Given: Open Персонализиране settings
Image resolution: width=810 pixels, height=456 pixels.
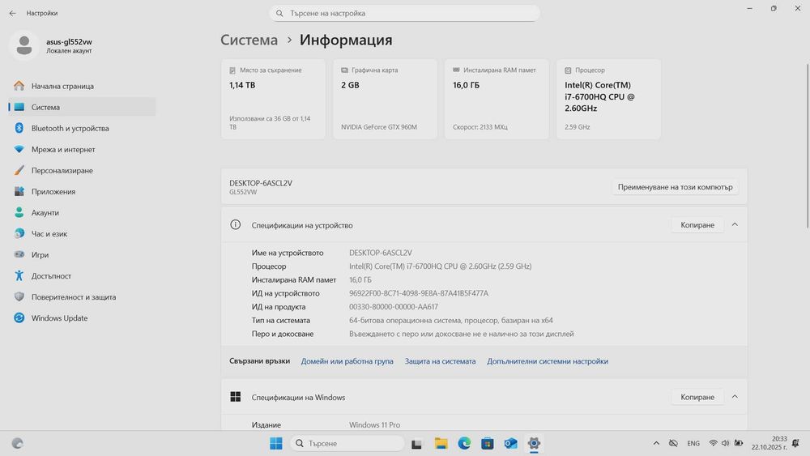Looking at the screenshot, I should [x=82, y=170].
